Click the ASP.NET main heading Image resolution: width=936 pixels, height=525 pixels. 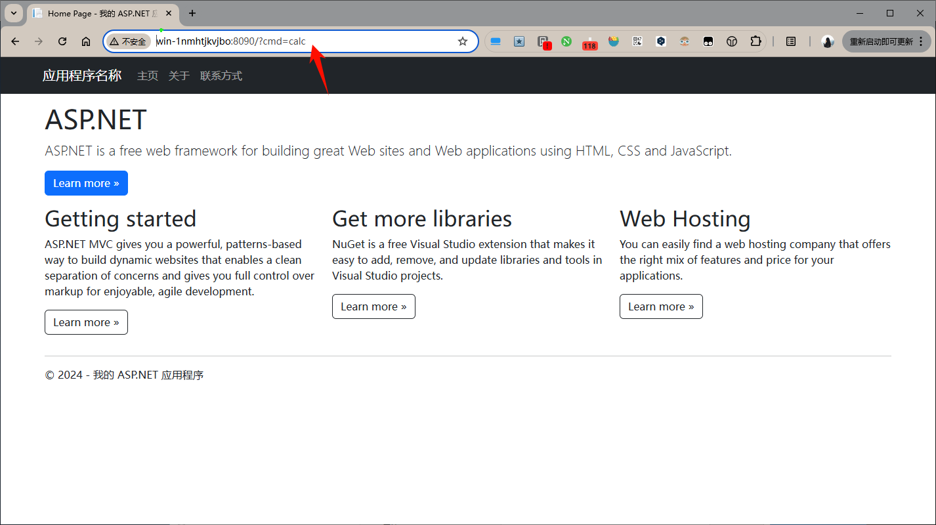coord(96,120)
